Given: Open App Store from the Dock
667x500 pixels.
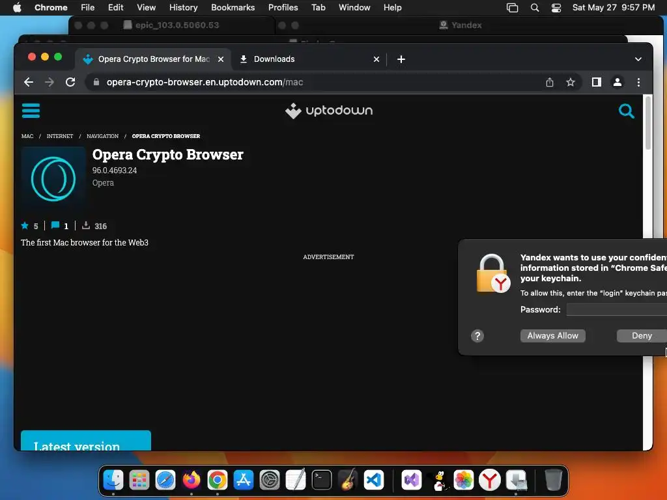Looking at the screenshot, I should 244,480.
